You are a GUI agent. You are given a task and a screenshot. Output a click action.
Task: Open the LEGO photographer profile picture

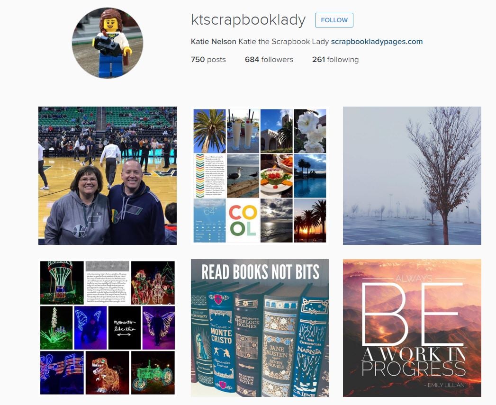108,43
